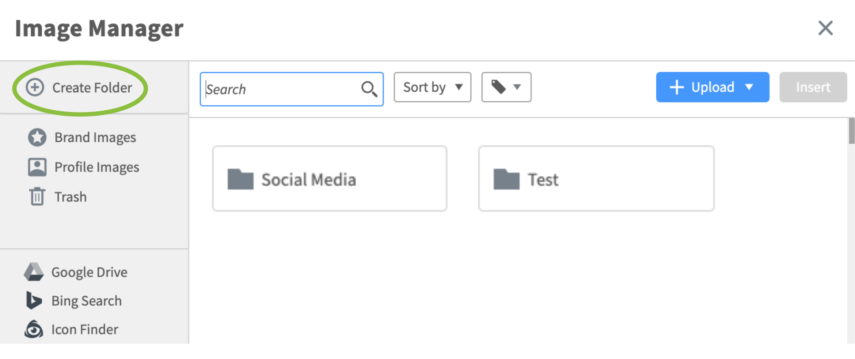Open the Social Media folder

pyautogui.click(x=330, y=178)
